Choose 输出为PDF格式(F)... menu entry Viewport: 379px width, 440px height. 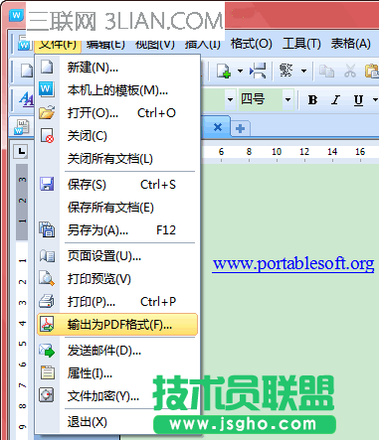click(x=117, y=325)
